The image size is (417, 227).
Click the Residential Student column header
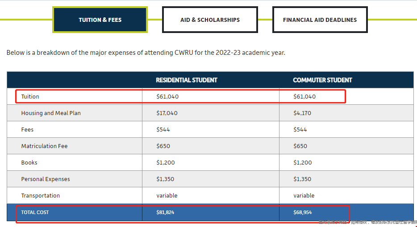point(186,80)
